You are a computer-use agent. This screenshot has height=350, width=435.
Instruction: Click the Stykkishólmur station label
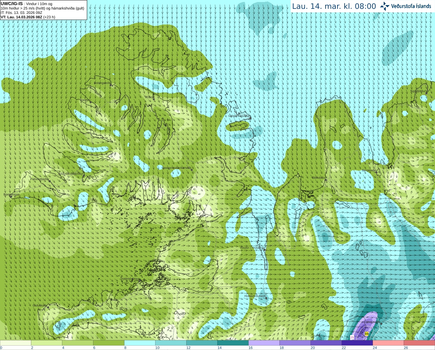pos(130,279)
